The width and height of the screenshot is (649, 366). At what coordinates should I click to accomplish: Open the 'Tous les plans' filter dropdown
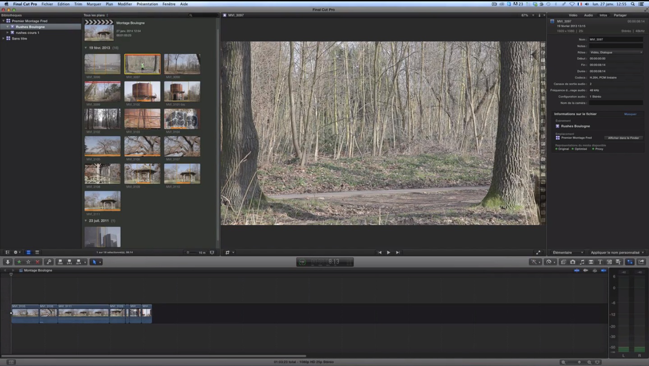click(95, 15)
